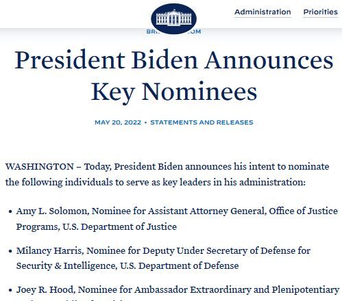
Task: Click the words Key Nominees in the title
Action: (174, 92)
